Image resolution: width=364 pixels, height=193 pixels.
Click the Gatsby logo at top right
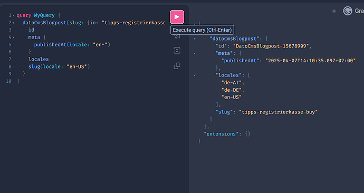pyautogui.click(x=348, y=11)
